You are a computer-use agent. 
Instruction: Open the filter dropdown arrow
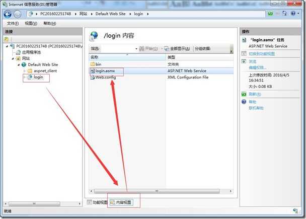pos(136,49)
